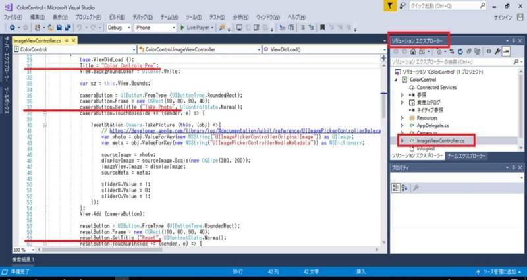Viewport: 527px width, 280px height.
Task: Click the Open File folder icon
Action: 51,28
